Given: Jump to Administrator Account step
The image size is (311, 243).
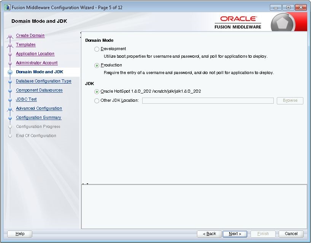Looking at the screenshot, I should [37, 63].
